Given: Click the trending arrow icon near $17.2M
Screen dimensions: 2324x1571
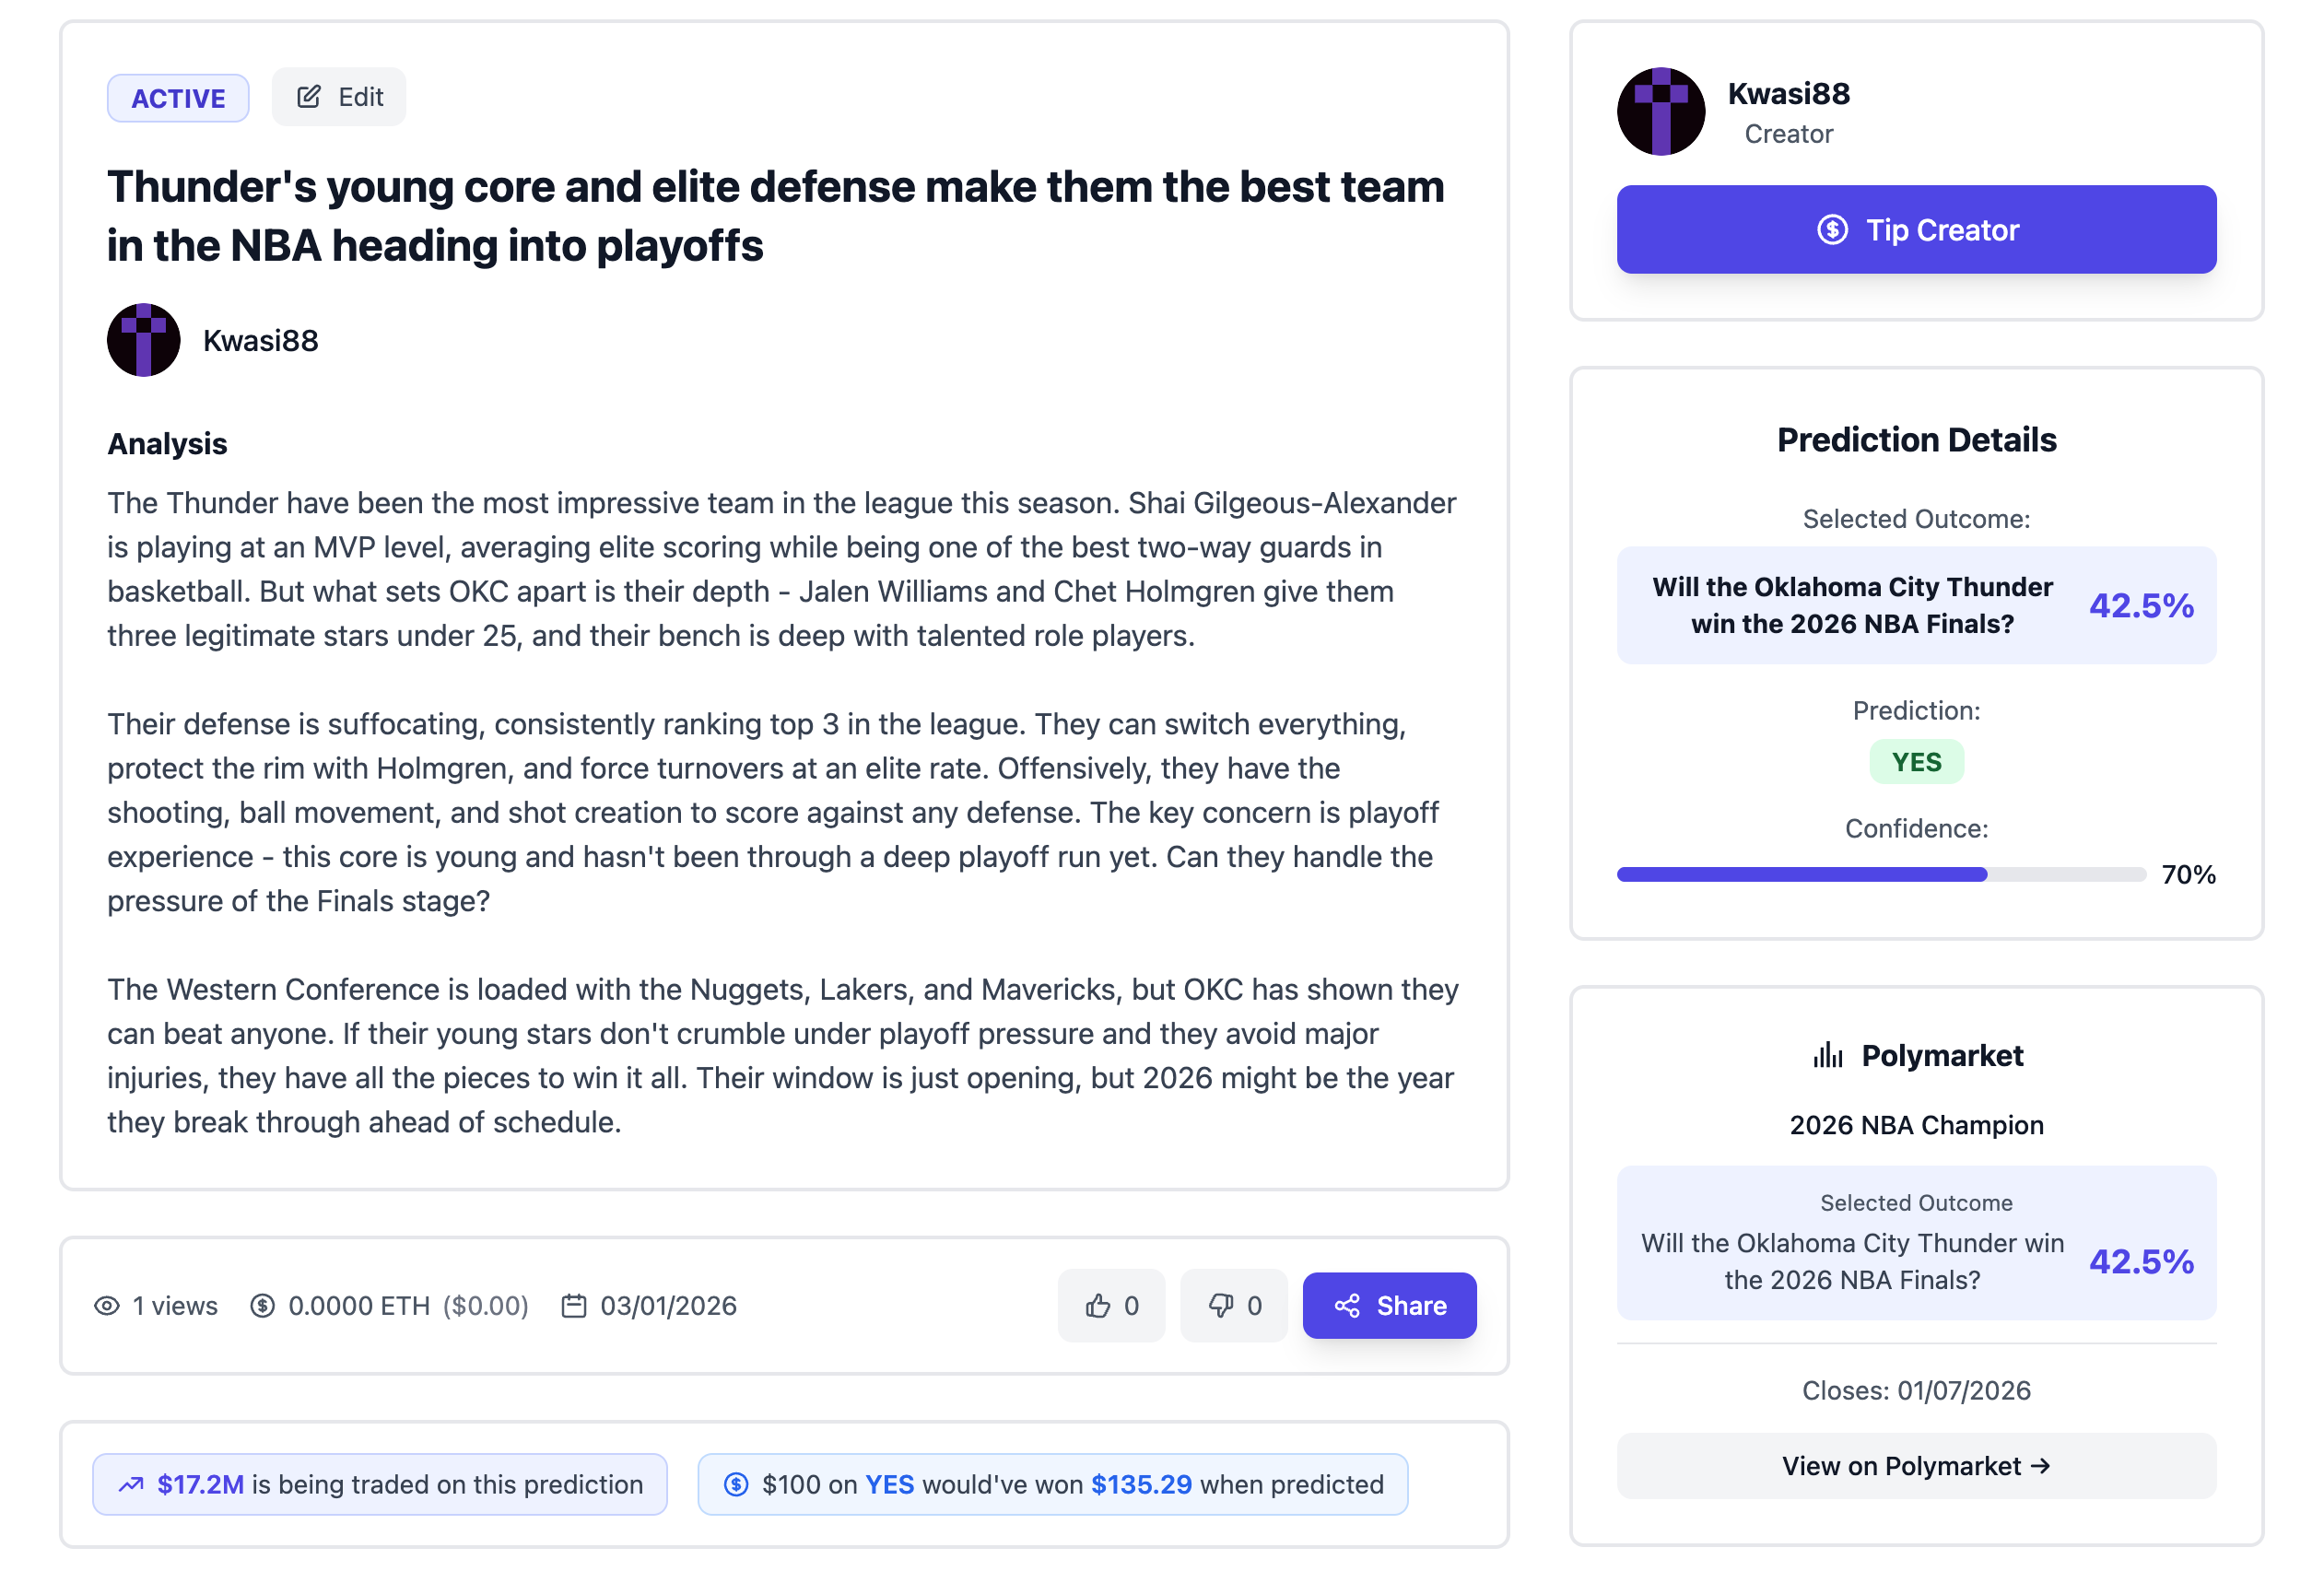Looking at the screenshot, I should tap(131, 1484).
